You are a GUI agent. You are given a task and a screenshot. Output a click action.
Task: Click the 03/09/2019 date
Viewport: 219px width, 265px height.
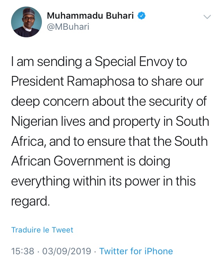coord(67,251)
